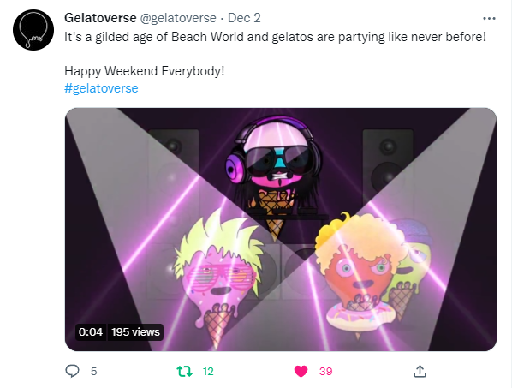Viewport: 512px width, 388px height.
Task: Click the 195 views label
Action: click(x=135, y=332)
